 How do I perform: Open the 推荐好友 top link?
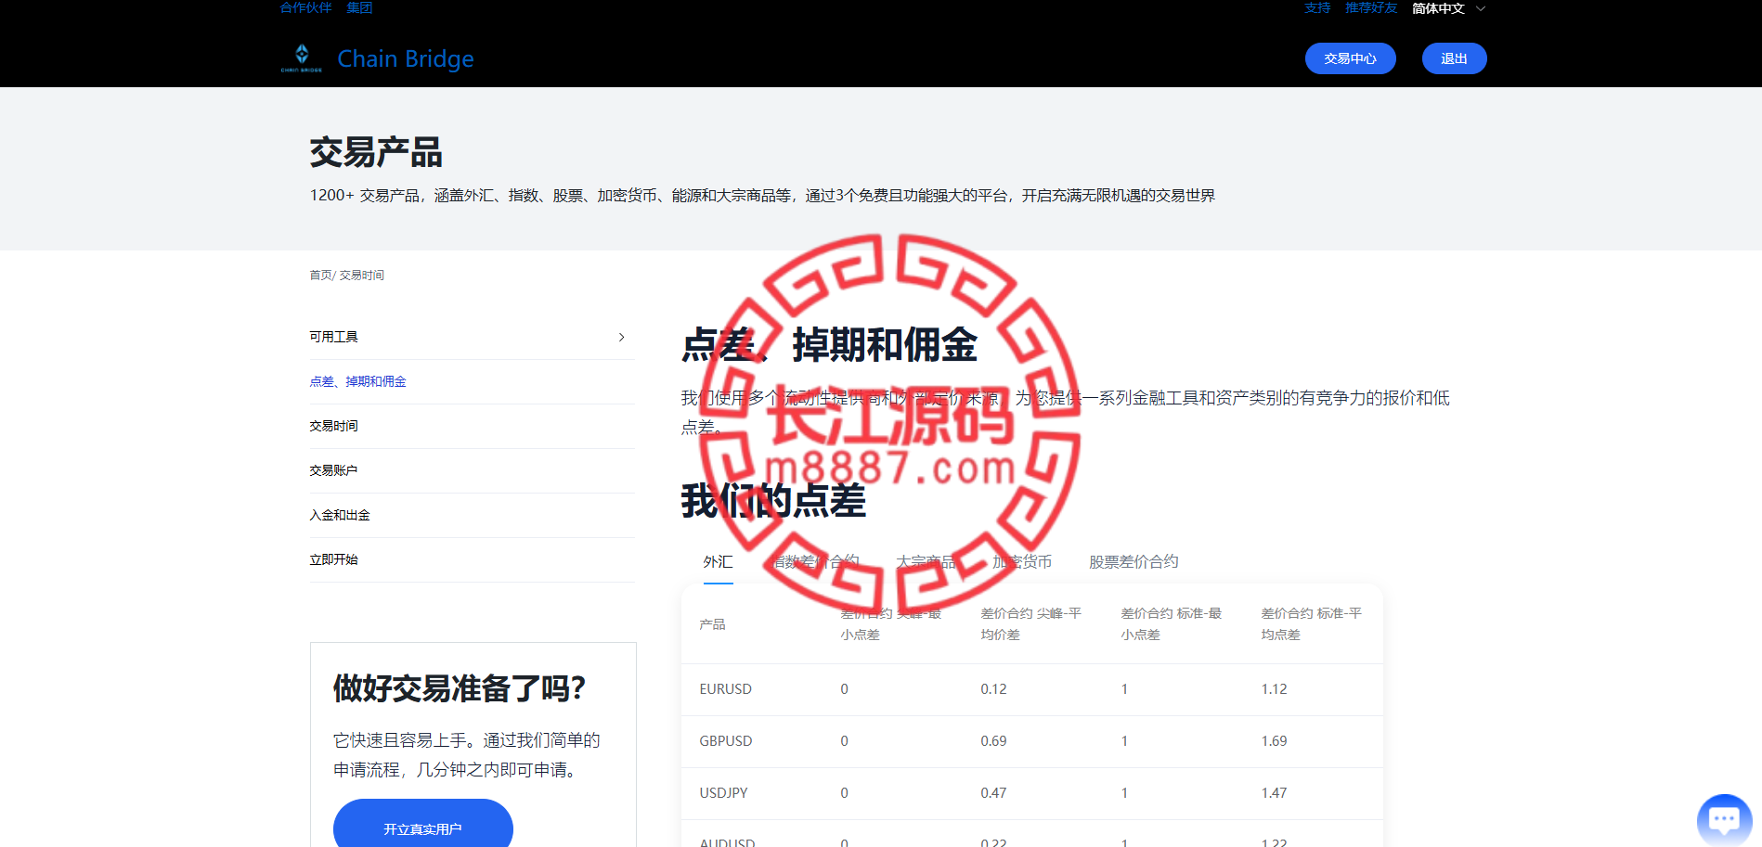click(1371, 7)
